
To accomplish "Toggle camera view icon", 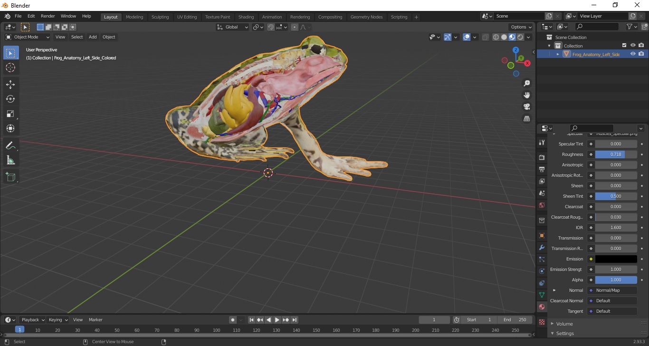I will (x=526, y=106).
